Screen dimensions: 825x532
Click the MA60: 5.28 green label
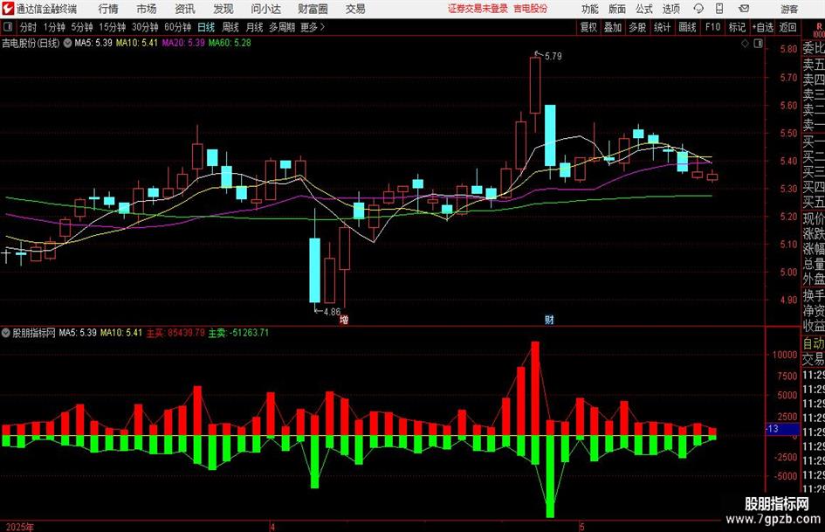coord(230,43)
